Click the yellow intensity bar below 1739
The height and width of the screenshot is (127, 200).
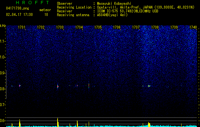click(181, 125)
